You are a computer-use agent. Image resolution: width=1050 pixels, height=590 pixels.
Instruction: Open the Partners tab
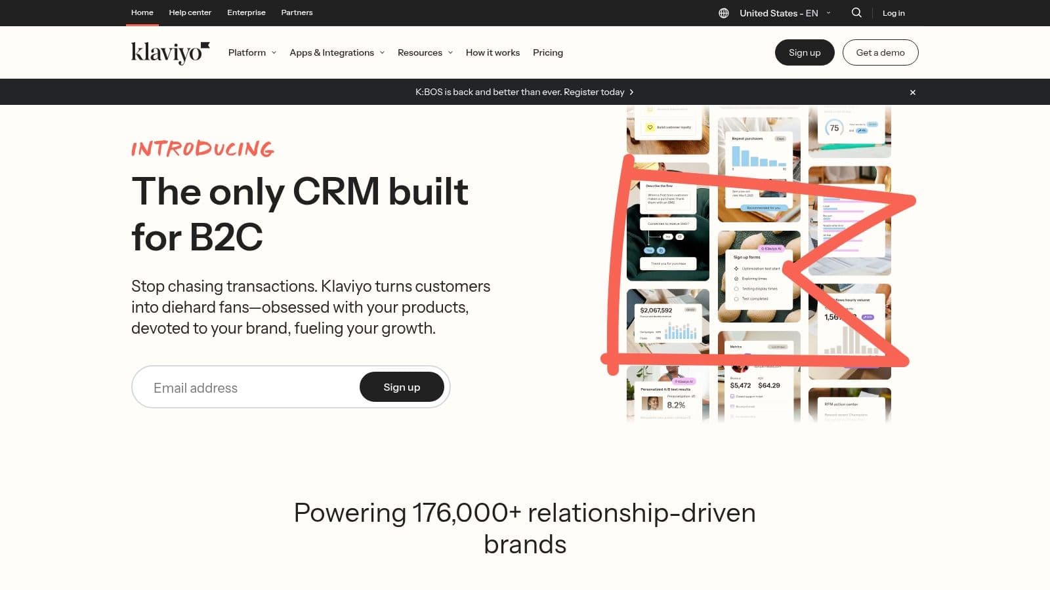coord(297,12)
